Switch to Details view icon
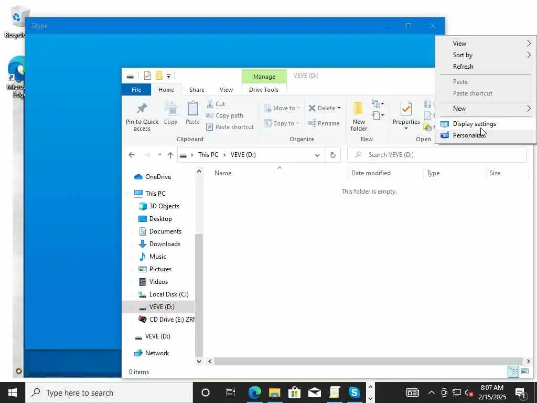The image size is (537, 403). (513, 372)
